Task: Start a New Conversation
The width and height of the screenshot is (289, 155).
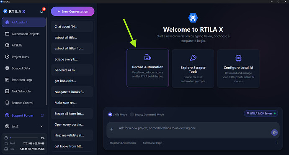Action: [72, 11]
